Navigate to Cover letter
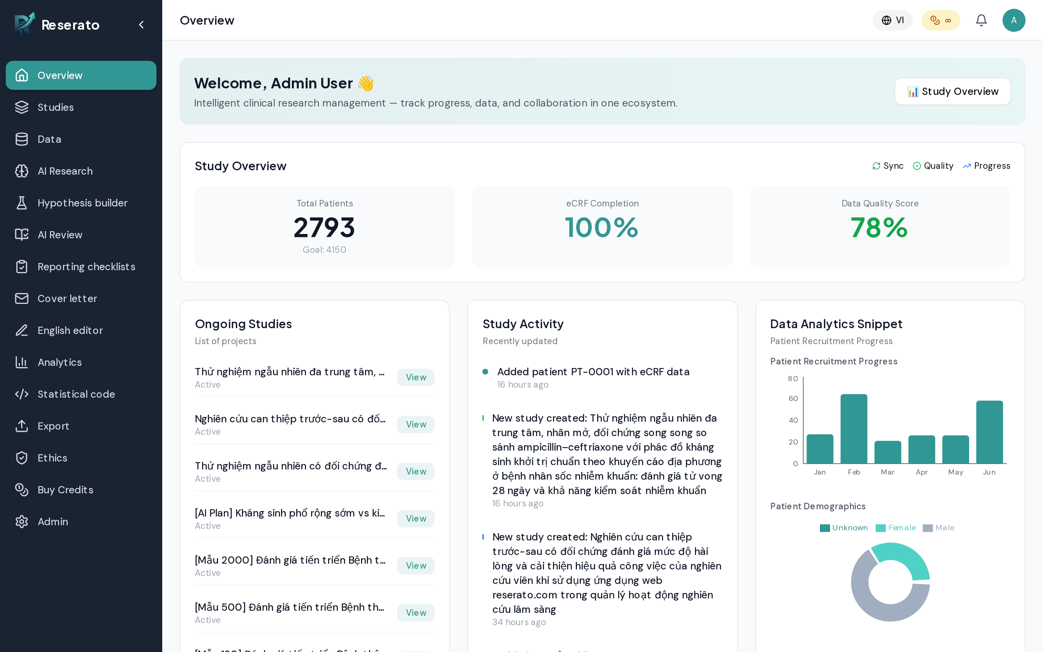Image resolution: width=1043 pixels, height=652 pixels. click(81, 298)
